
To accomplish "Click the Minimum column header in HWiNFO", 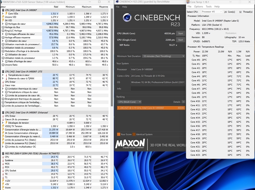I will point(70,7).
